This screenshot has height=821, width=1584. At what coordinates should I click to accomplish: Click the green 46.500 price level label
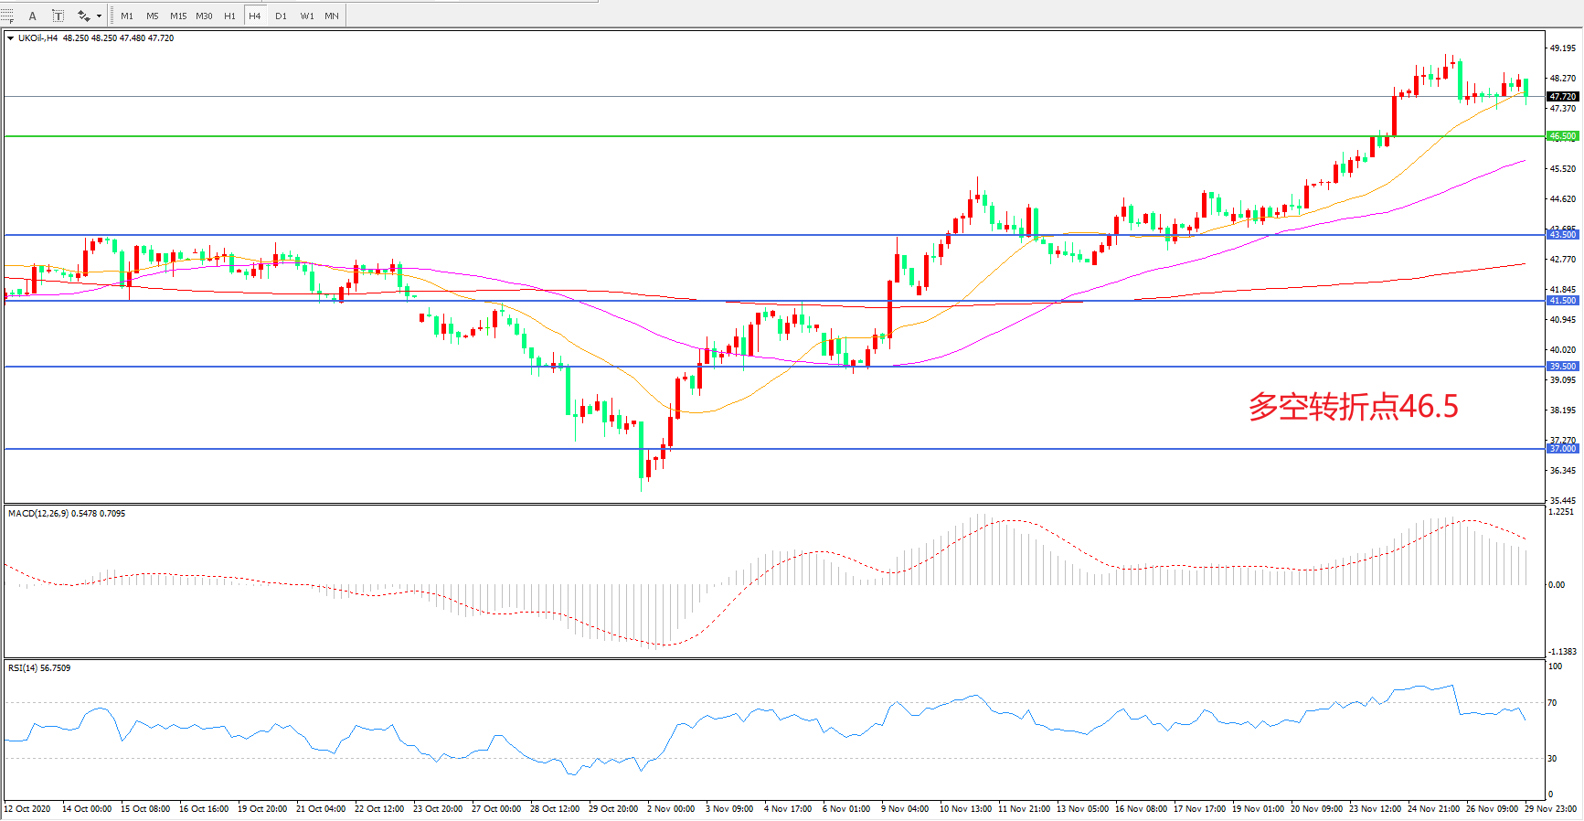[x=1562, y=136]
